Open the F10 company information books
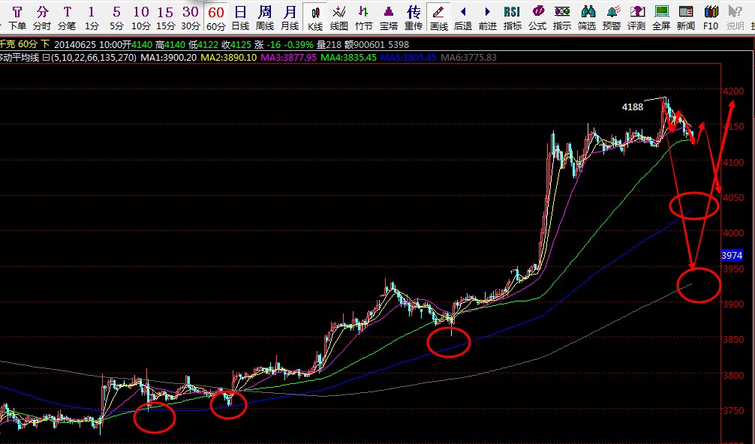The height and width of the screenshot is (444, 755). tap(711, 18)
